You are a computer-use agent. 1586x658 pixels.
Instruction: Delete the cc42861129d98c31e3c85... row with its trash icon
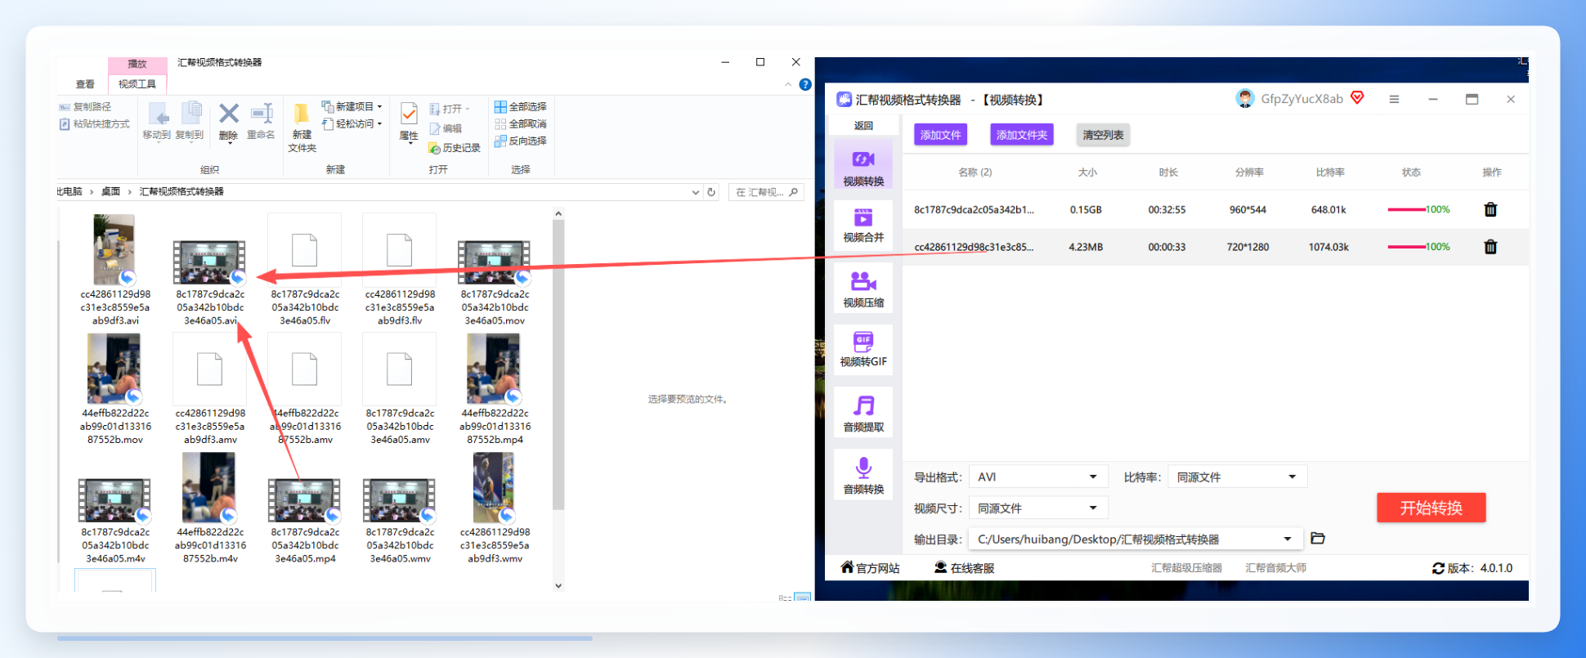1490,247
